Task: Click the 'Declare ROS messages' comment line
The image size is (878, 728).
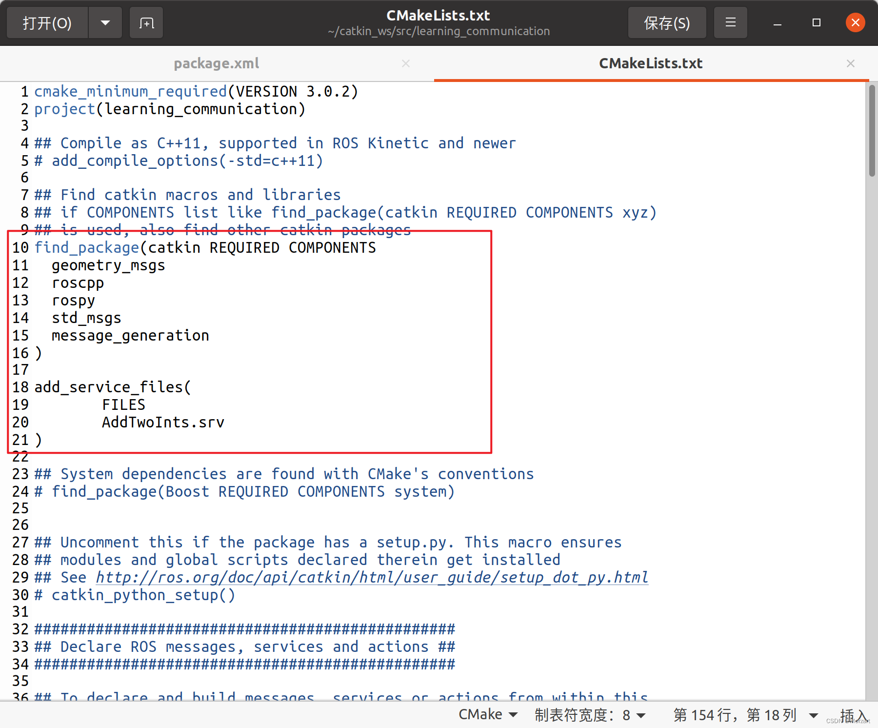Action: (244, 647)
